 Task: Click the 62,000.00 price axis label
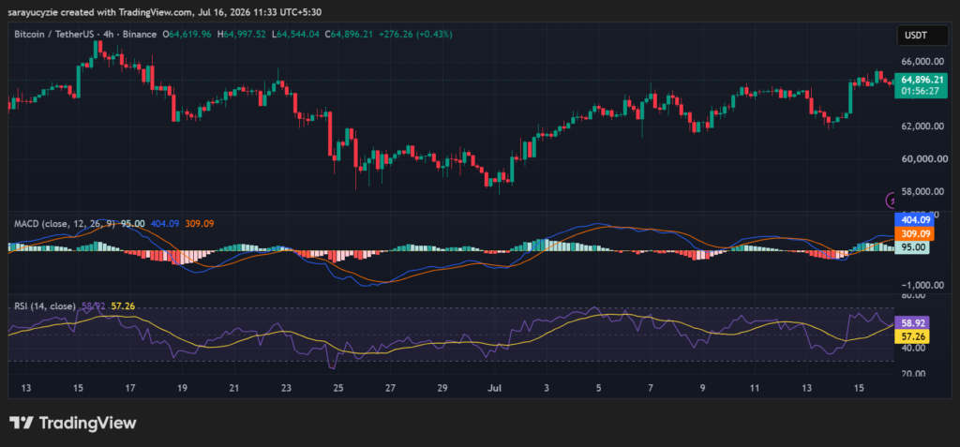922,127
